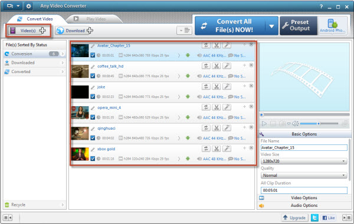Click the Twitter icon
This screenshot has height=224, width=354.
tap(314, 218)
